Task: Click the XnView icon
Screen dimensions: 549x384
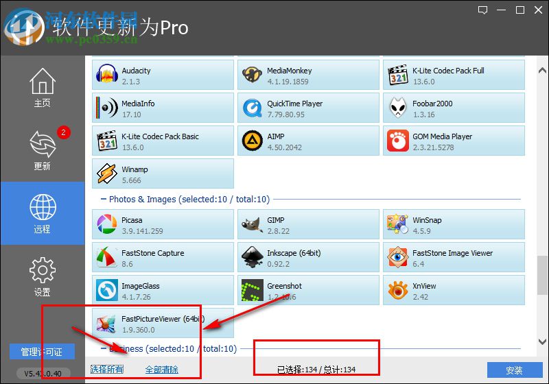Action: (x=398, y=290)
